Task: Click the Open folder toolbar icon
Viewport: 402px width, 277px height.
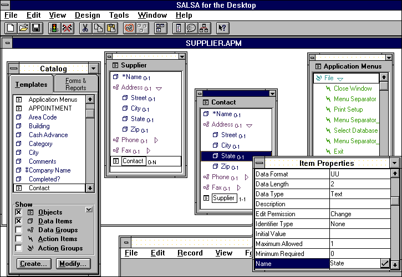Action: [x=23, y=28]
